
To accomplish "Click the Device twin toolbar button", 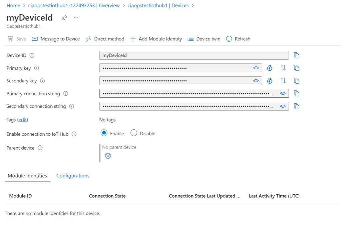I will coord(204,39).
